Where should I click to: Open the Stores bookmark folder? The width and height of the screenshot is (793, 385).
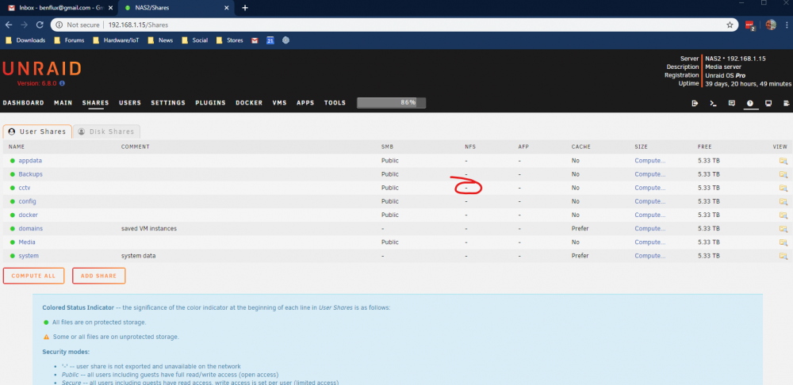pyautogui.click(x=230, y=40)
